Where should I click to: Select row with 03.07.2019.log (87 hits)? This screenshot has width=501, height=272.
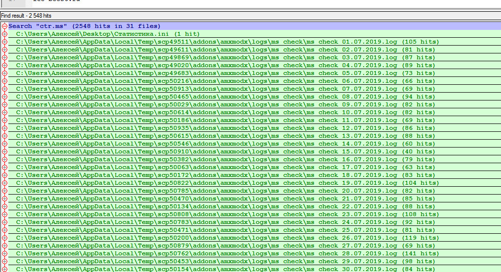click(x=254, y=57)
